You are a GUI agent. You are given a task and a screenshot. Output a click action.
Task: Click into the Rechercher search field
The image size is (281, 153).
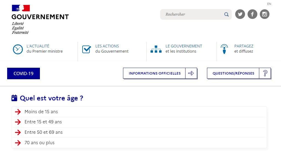(193, 14)
